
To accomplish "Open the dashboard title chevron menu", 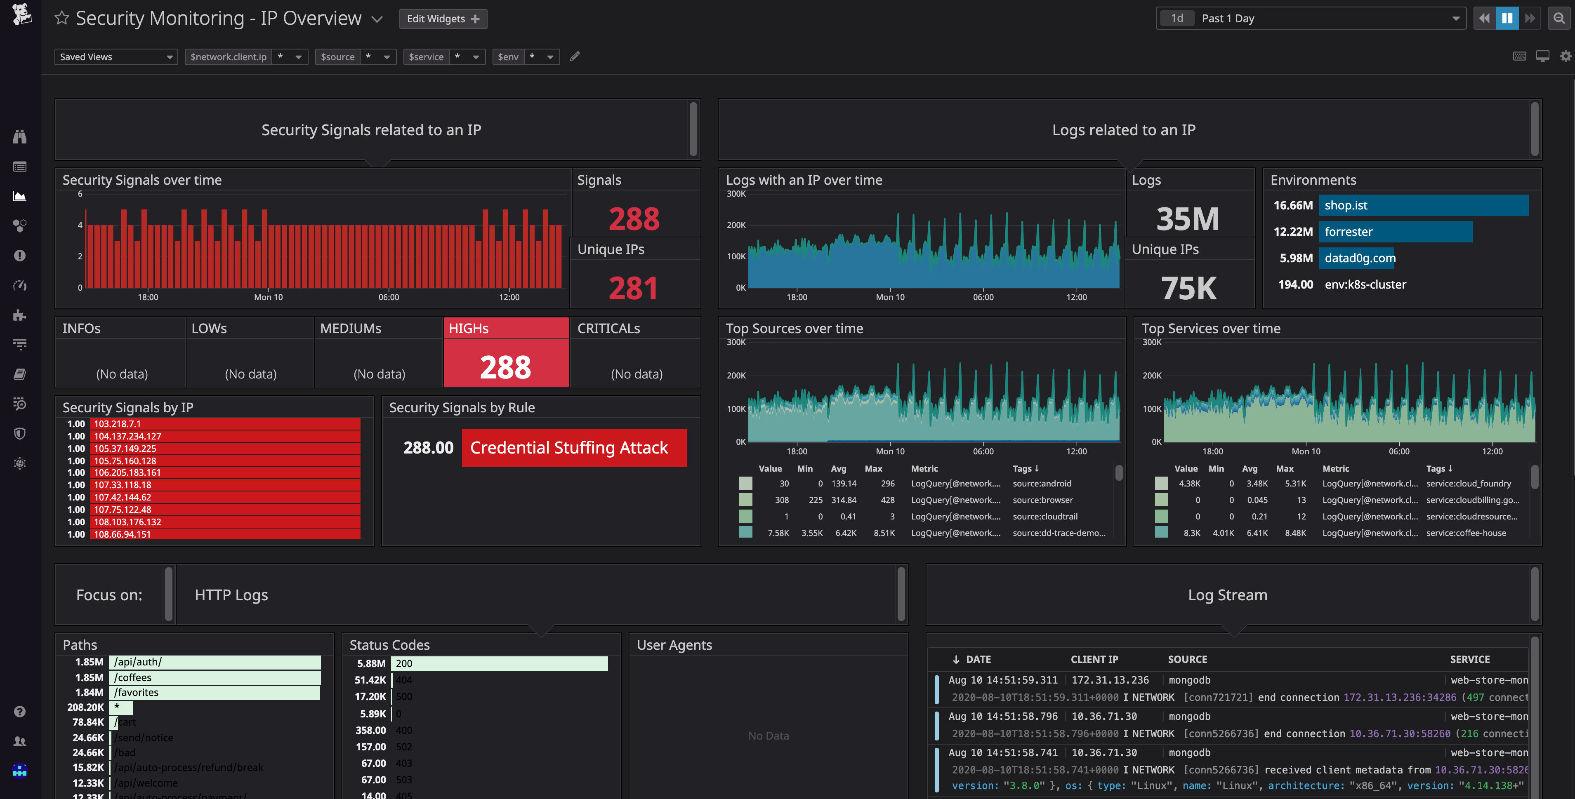I will pyautogui.click(x=377, y=19).
